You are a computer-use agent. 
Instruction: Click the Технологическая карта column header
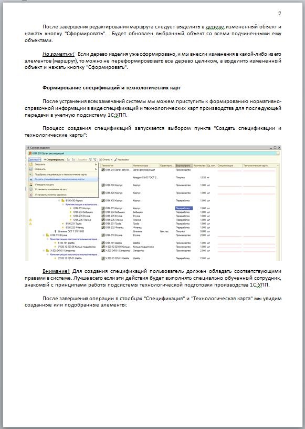tap(260, 166)
